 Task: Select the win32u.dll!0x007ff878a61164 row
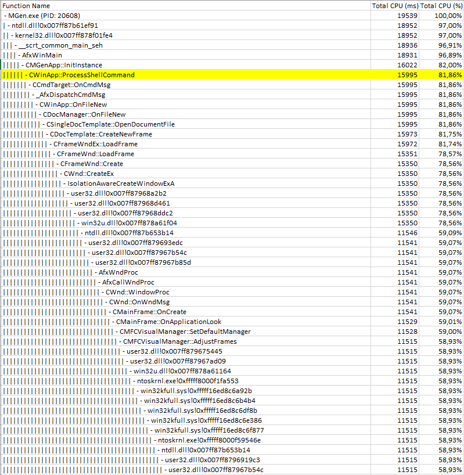pyautogui.click(x=232, y=372)
